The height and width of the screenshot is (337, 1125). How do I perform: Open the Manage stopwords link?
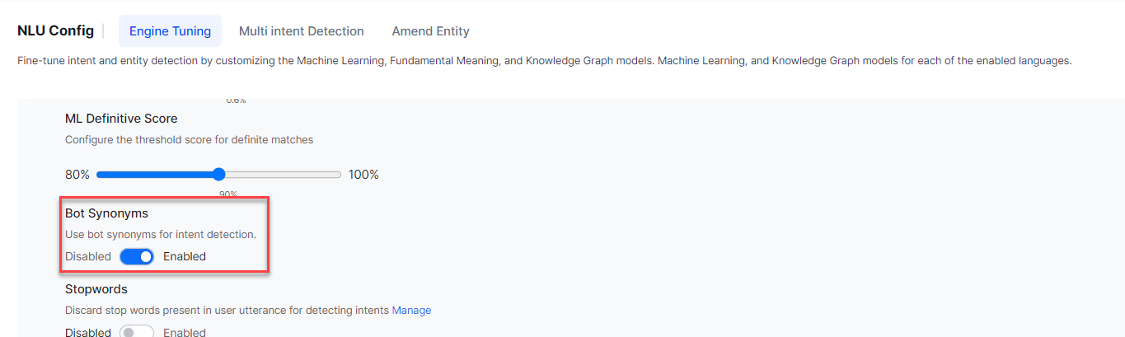coord(411,311)
